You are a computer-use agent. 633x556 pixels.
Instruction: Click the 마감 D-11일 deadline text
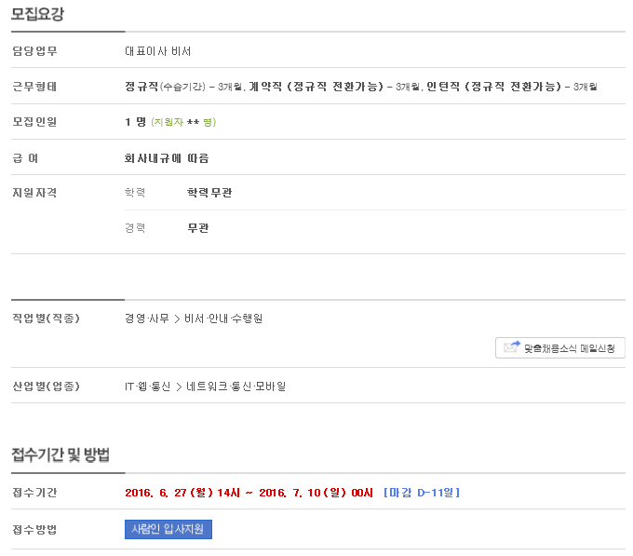tap(422, 492)
